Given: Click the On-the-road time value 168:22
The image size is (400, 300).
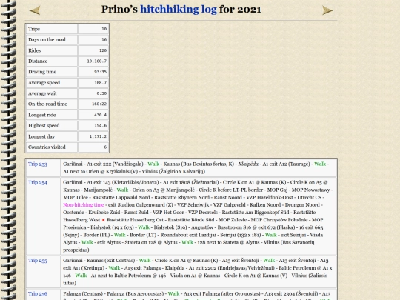Looking at the screenshot, I should coord(99,104).
